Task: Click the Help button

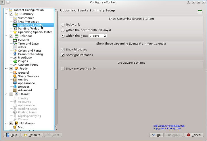Action: coord(11,135)
